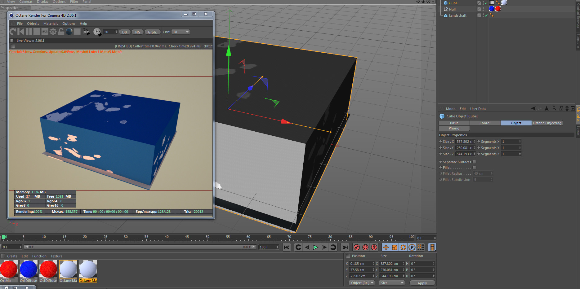The width and height of the screenshot is (580, 289).
Task: Restart the Octane render with the refresh icon
Action: [13, 32]
